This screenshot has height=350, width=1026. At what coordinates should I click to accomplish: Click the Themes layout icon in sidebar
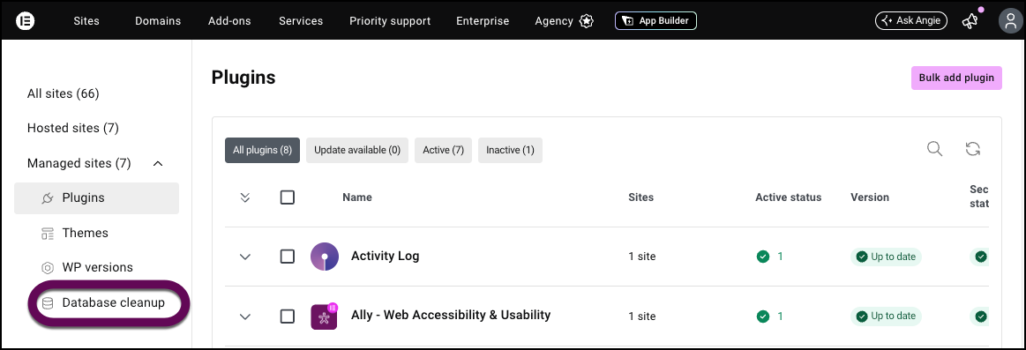coord(47,233)
